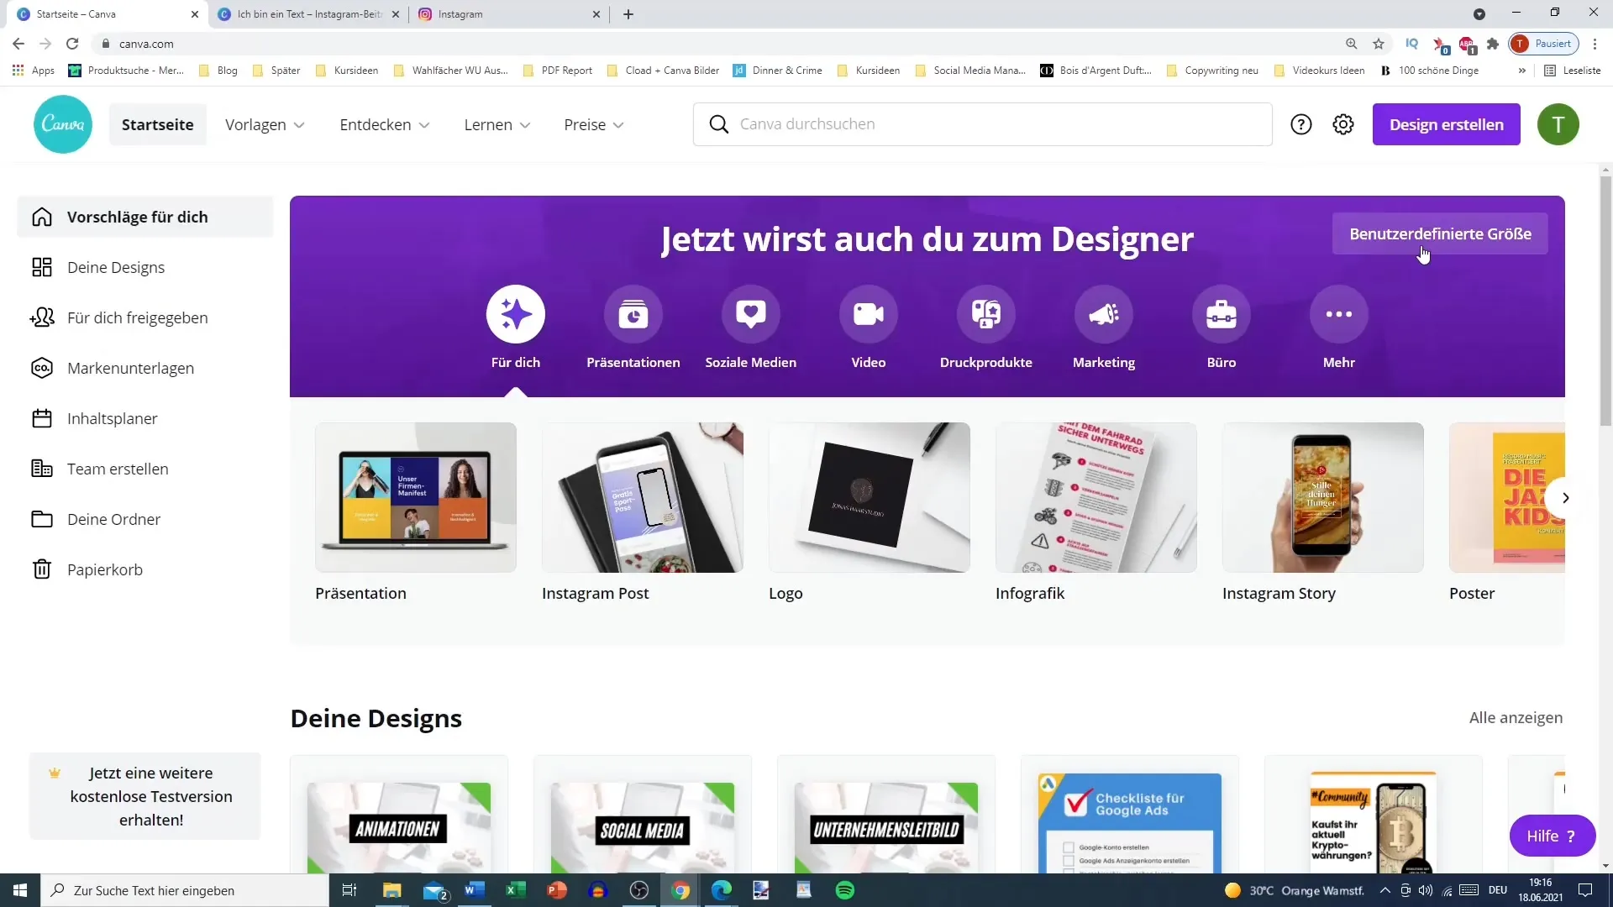The height and width of the screenshot is (907, 1613).
Task: Open the Chrome three-dot menu
Action: point(1595,44)
